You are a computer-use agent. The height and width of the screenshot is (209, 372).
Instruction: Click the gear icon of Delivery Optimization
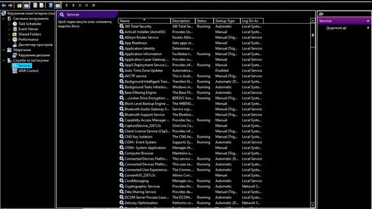(x=121, y=203)
